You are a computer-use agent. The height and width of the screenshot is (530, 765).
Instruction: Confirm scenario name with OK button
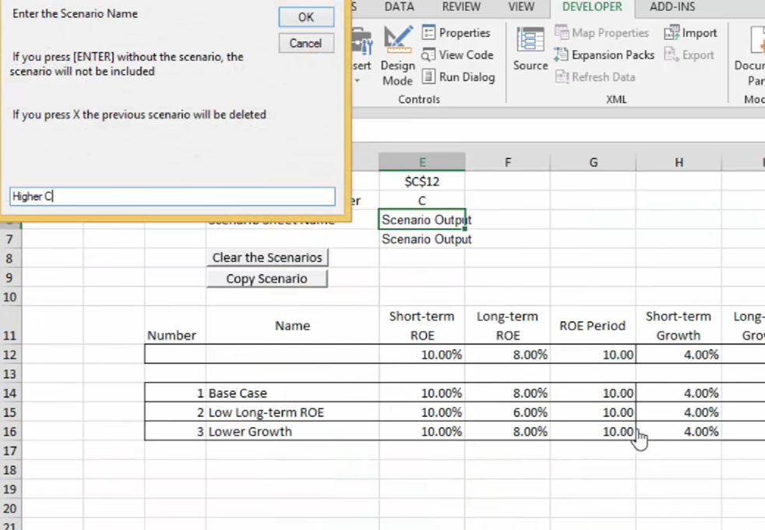(306, 17)
